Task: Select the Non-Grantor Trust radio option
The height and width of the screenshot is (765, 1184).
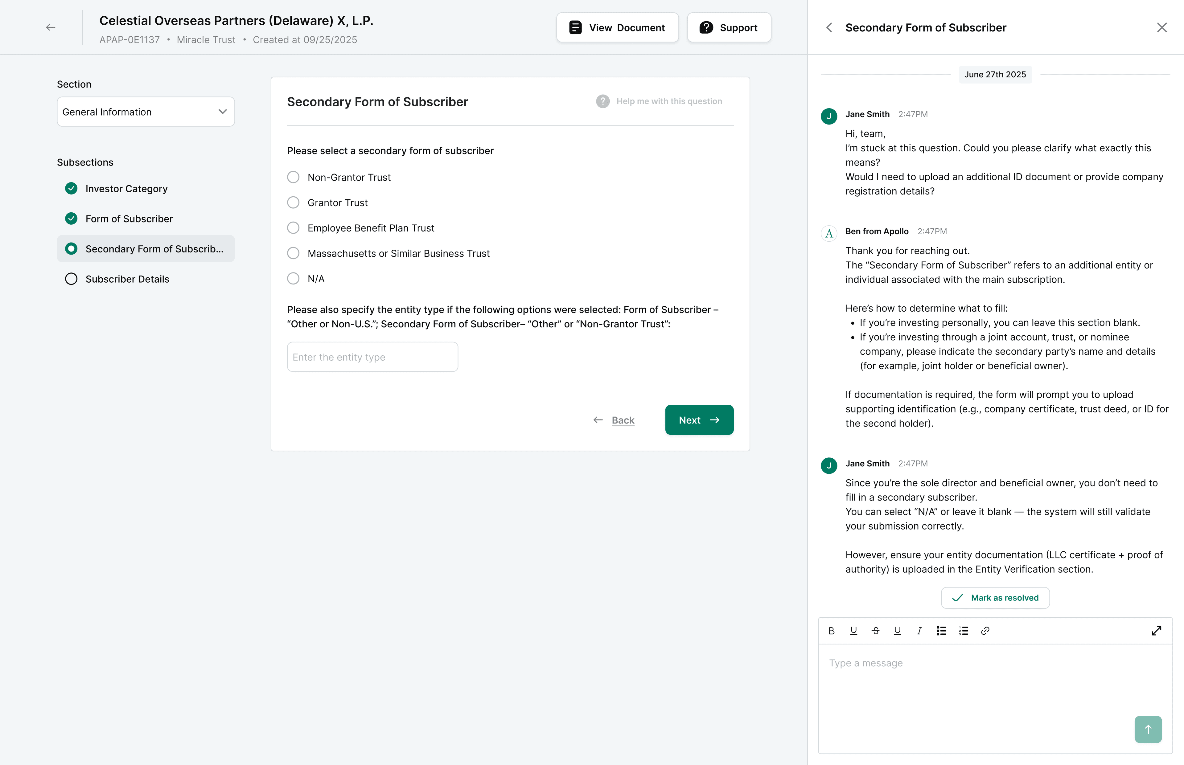Action: 293,177
